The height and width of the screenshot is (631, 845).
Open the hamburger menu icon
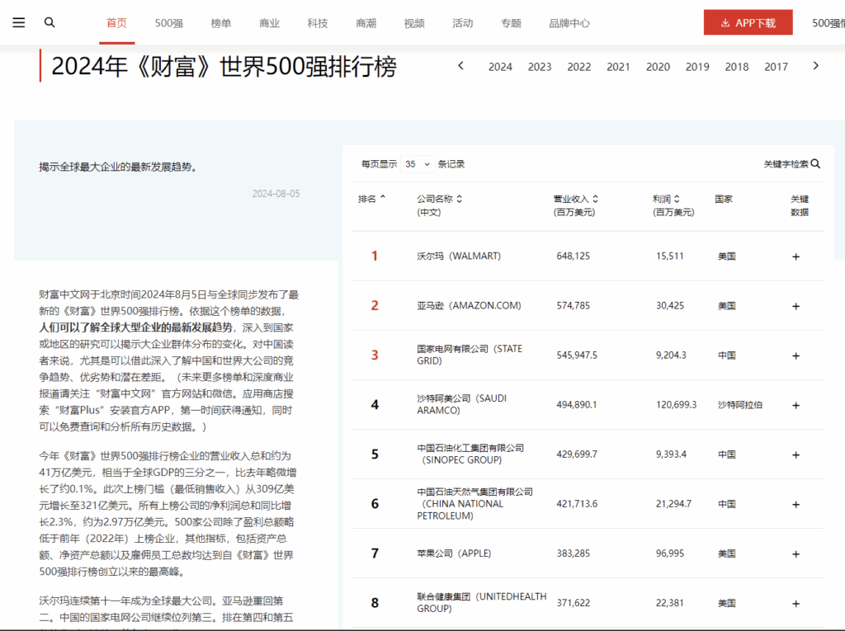pos(19,22)
